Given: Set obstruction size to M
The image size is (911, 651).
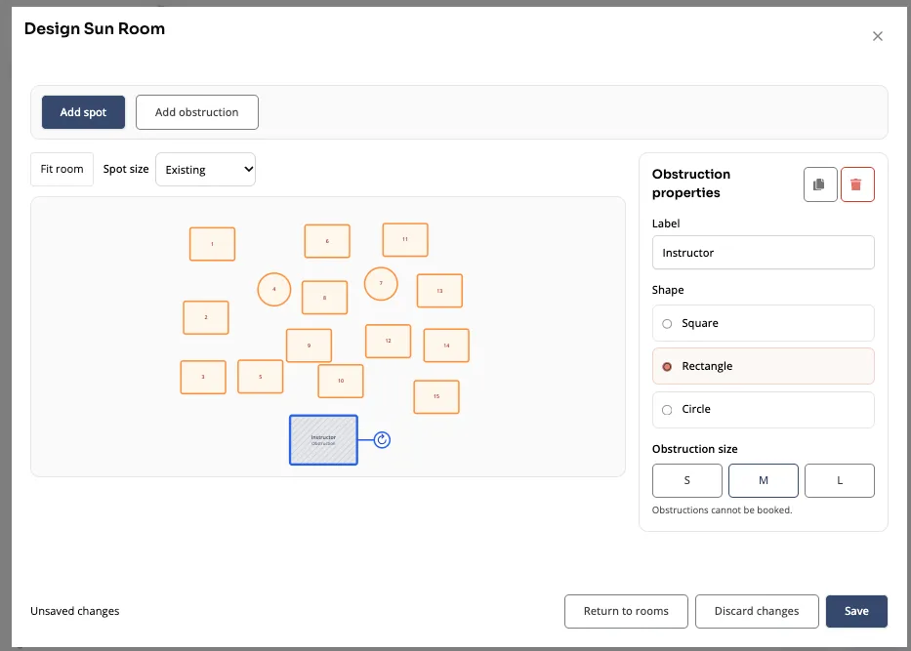Looking at the screenshot, I should click(763, 480).
